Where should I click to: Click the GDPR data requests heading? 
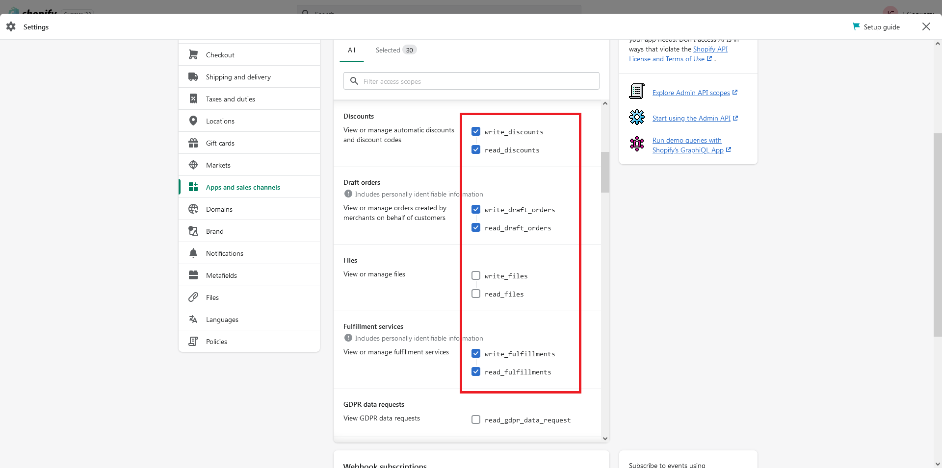coord(374,404)
